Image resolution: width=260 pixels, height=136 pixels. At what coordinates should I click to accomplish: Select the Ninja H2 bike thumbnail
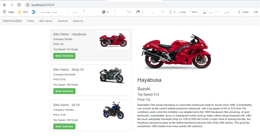[112, 75]
